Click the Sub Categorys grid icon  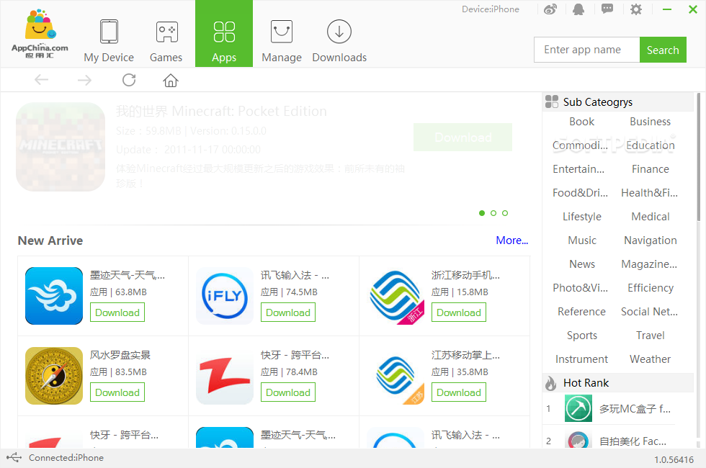click(552, 102)
